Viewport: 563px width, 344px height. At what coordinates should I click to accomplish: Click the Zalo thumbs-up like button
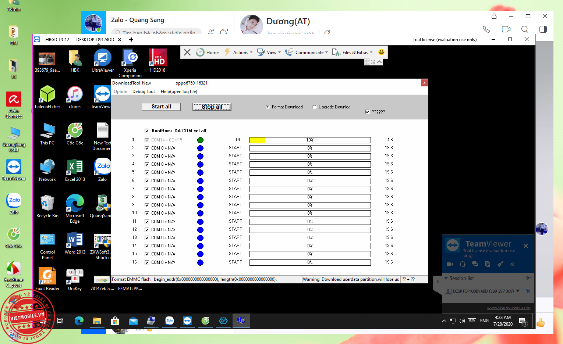point(540,323)
